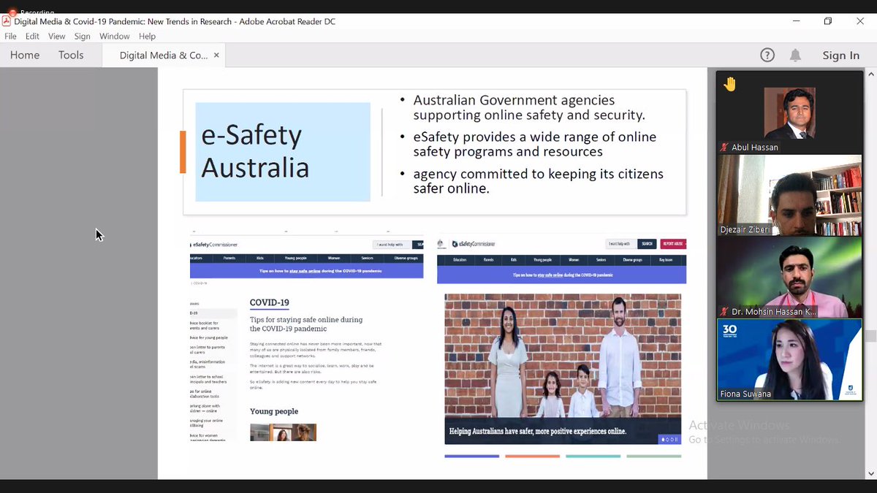
Task: Click the raised hand icon on participant panel
Action: click(x=729, y=84)
